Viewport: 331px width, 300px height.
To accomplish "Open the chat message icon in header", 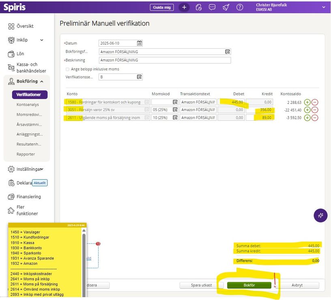I will pyautogui.click(x=212, y=7).
